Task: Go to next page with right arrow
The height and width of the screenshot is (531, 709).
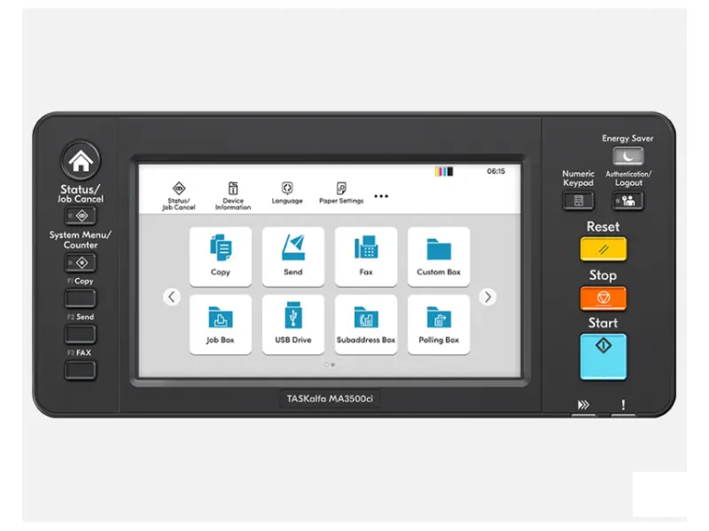Action: (x=487, y=296)
